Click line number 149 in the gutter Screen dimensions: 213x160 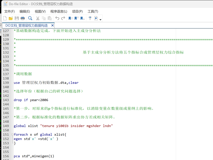point(6,126)
